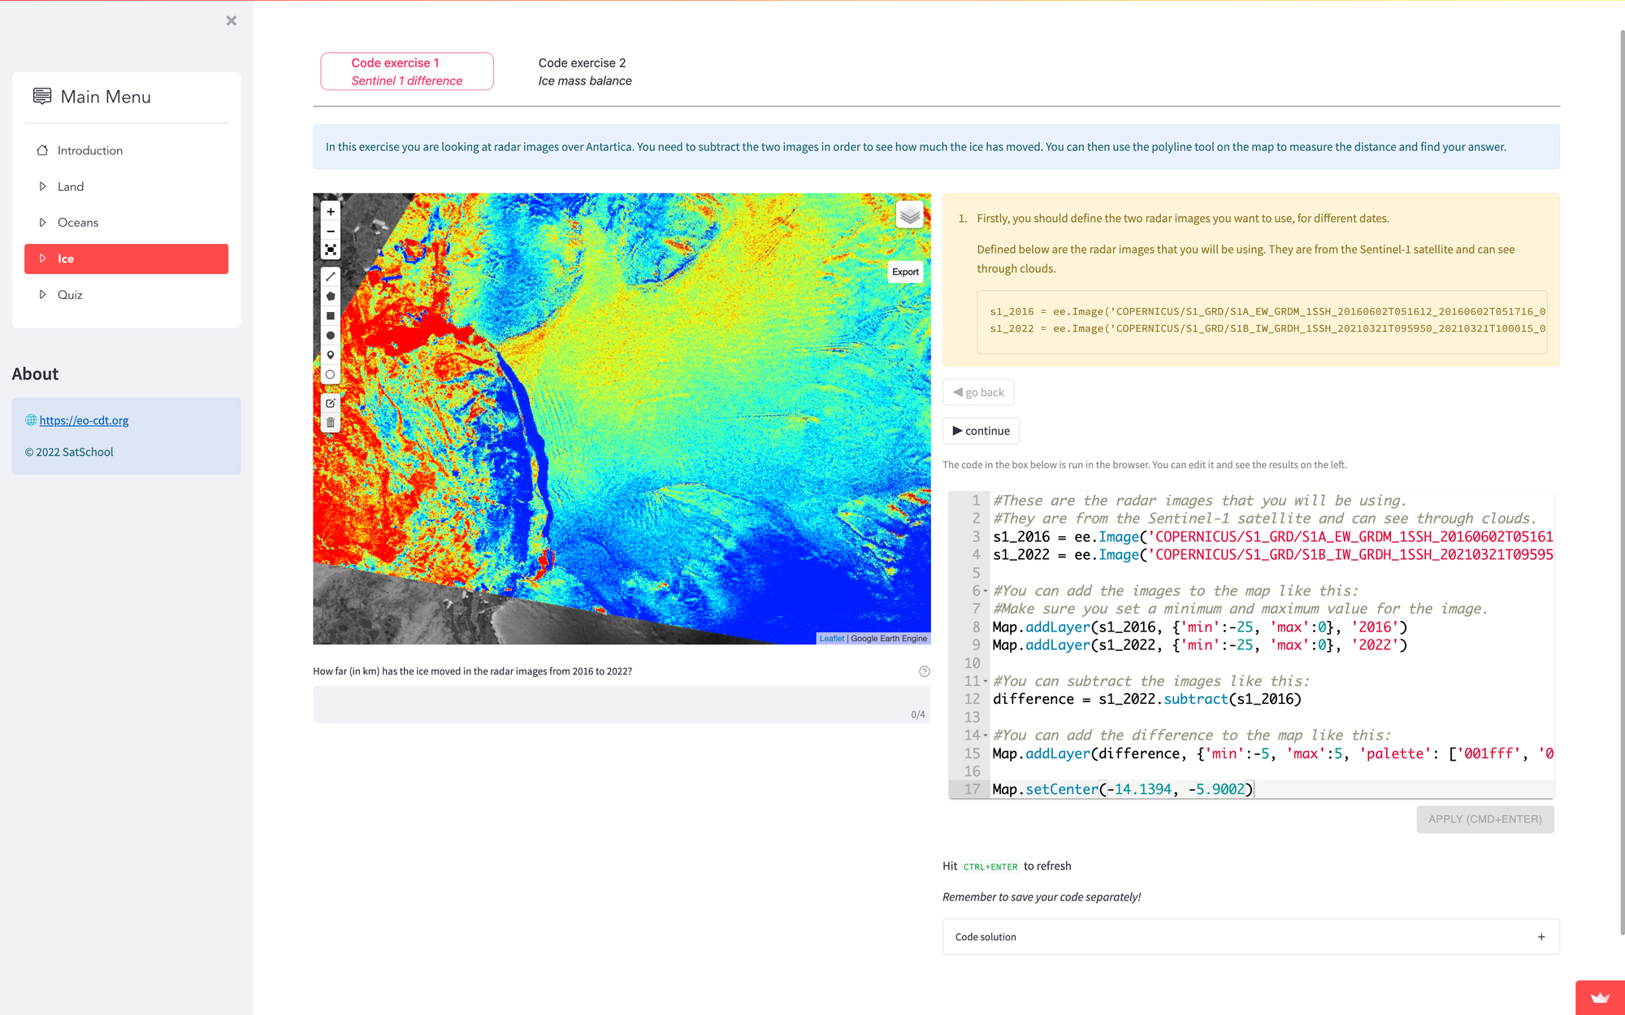
Task: Open the eo-cdt.org link
Action: click(x=84, y=420)
